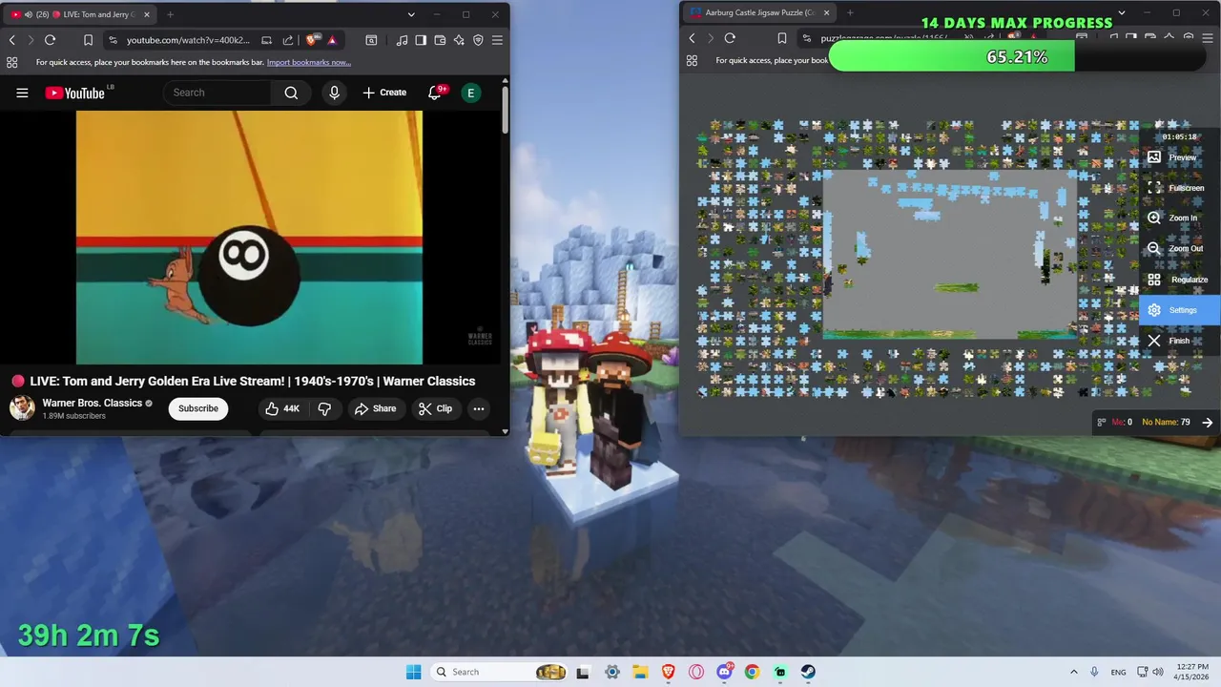Open the Warner Bros. channel avatar

[22, 408]
